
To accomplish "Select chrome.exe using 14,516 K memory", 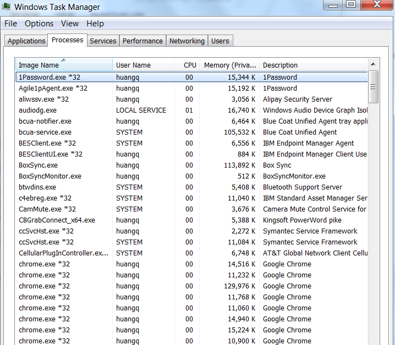I will pos(191,264).
